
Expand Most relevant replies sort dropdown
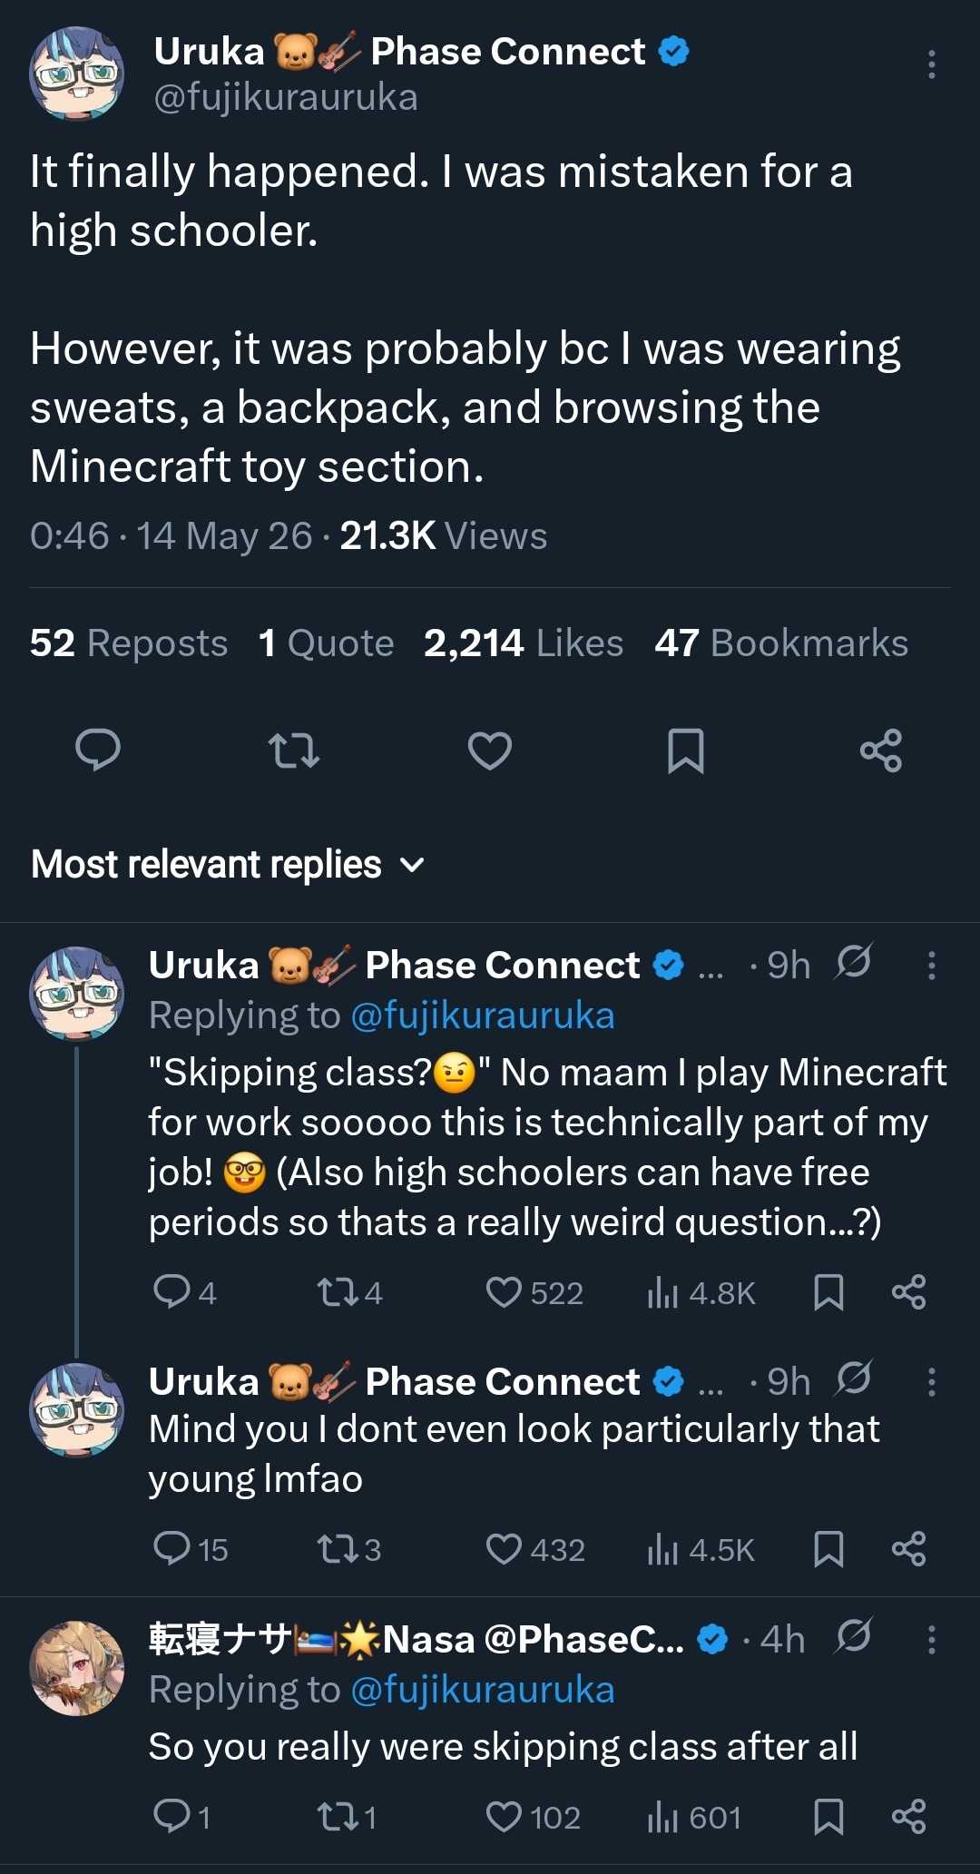pyautogui.click(x=228, y=864)
